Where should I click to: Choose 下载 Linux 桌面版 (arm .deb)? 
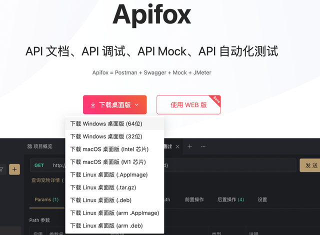pos(114,225)
